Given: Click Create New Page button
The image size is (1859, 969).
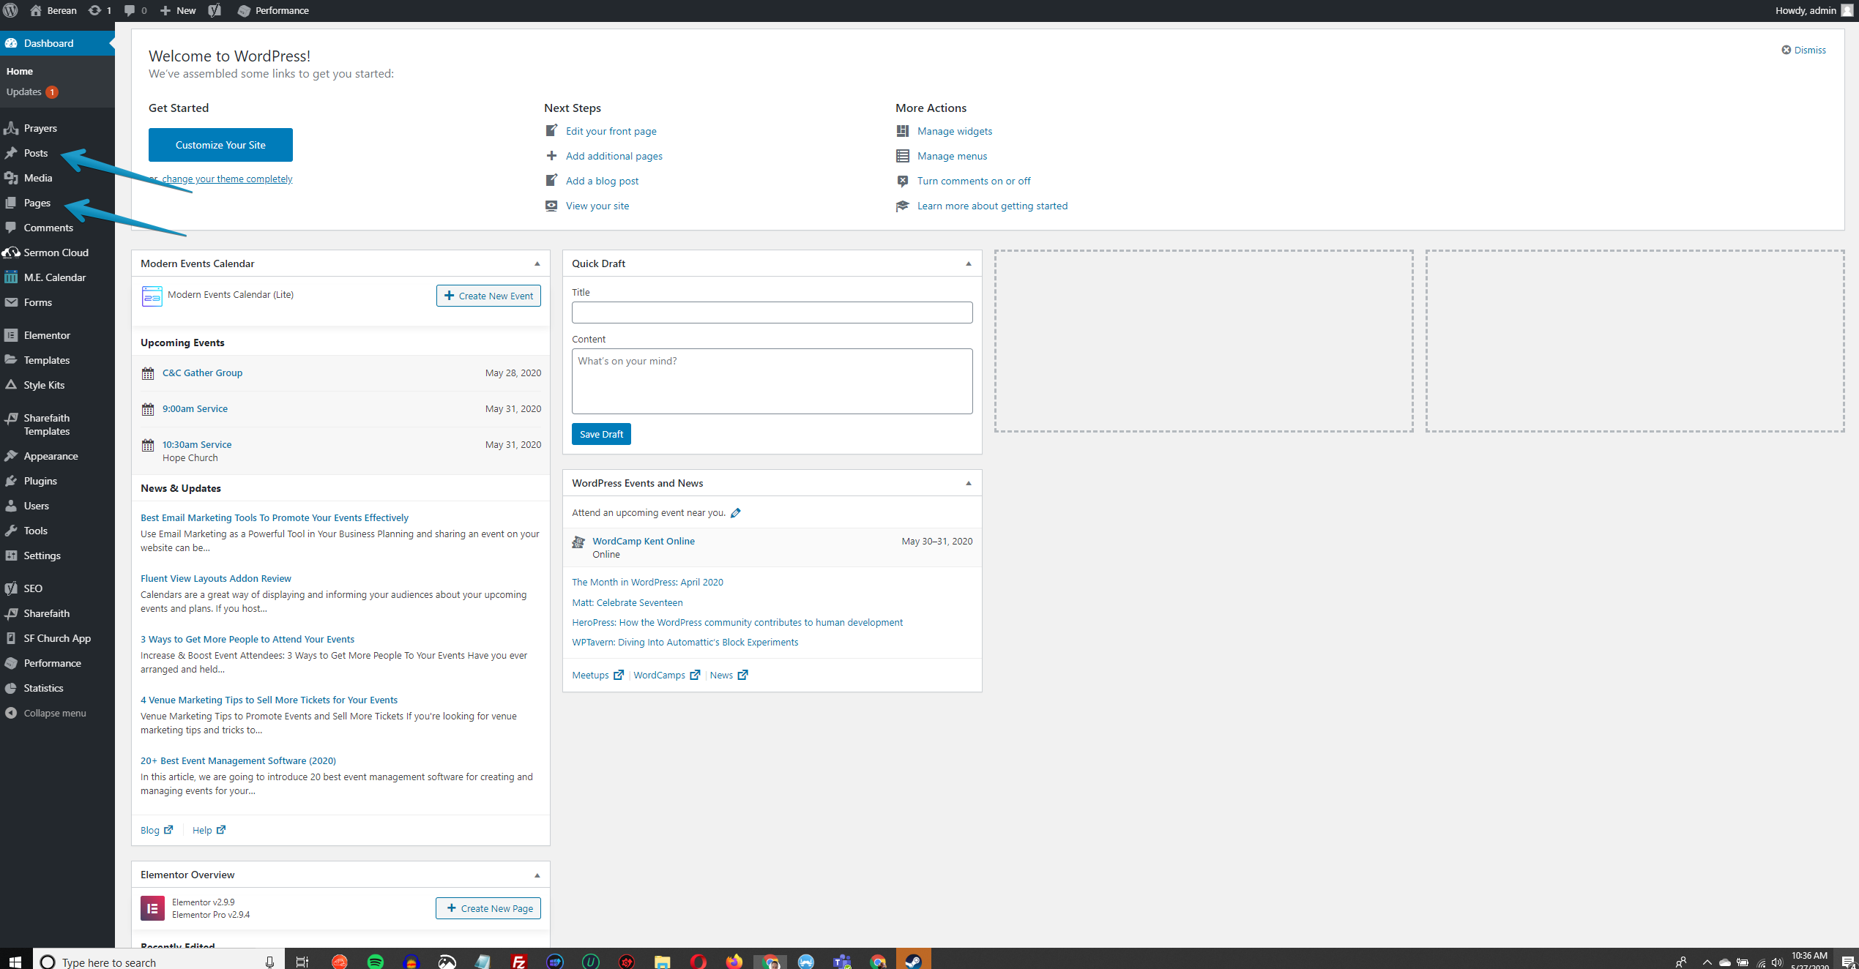Looking at the screenshot, I should click(x=488, y=908).
